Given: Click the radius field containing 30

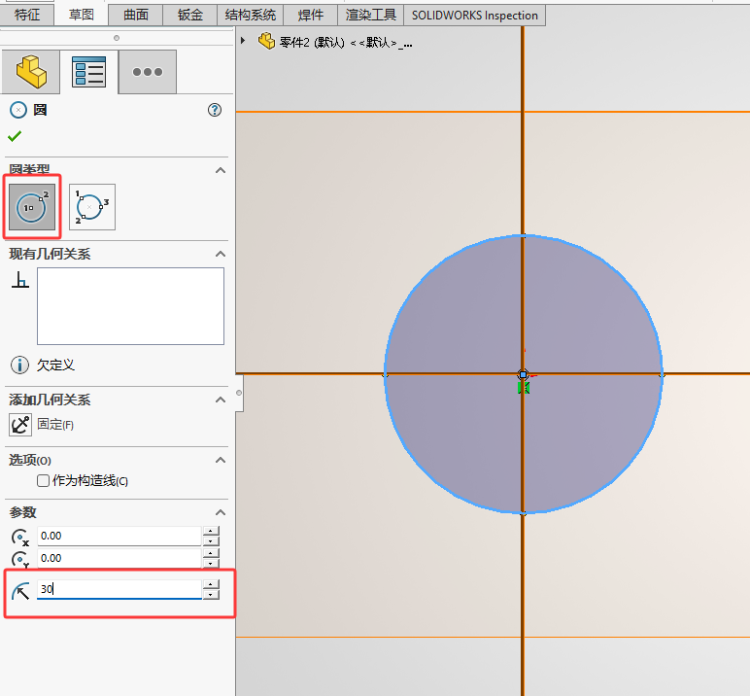Looking at the screenshot, I should (x=119, y=589).
